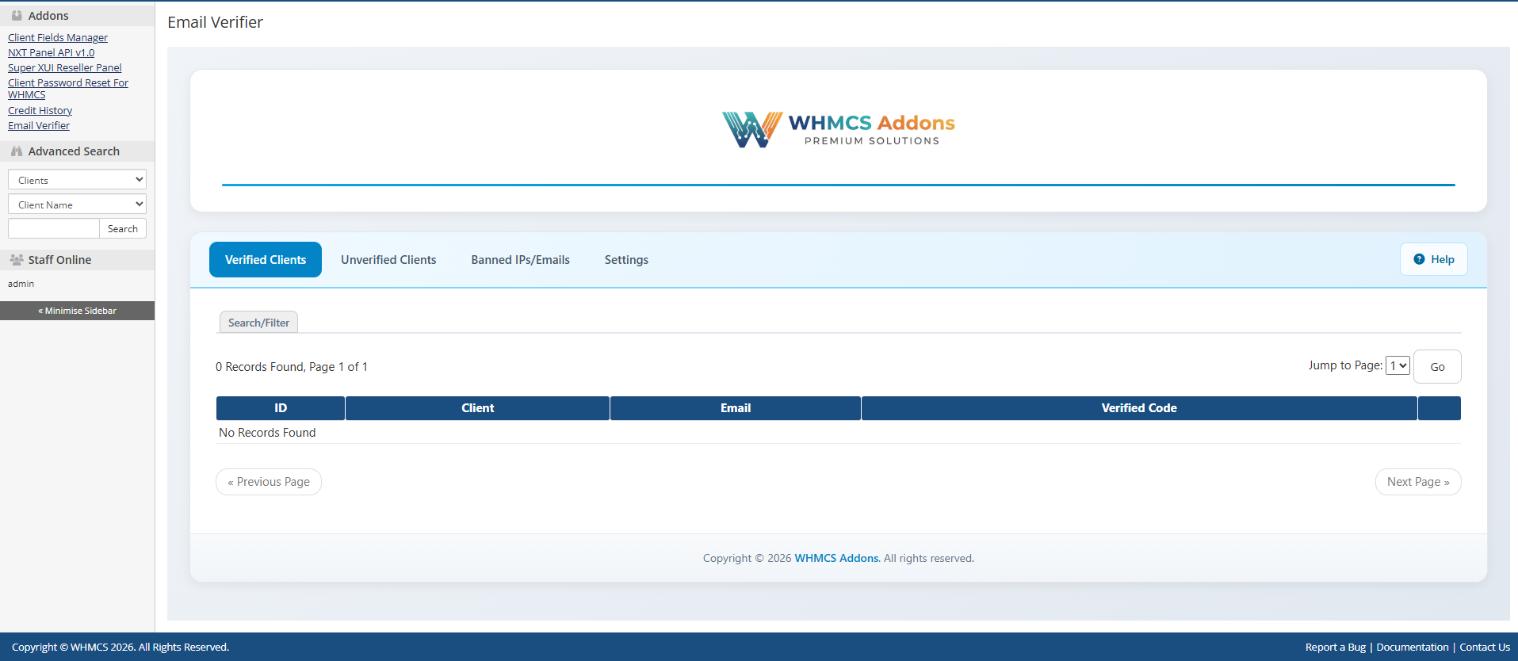Click the WHMCS Addons copyright link
Image resolution: width=1518 pixels, height=661 pixels.
click(836, 558)
